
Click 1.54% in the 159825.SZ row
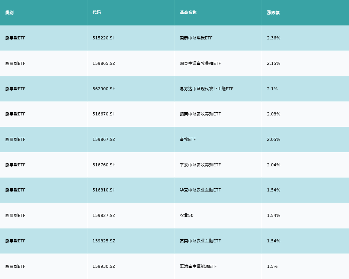pyautogui.click(x=274, y=241)
